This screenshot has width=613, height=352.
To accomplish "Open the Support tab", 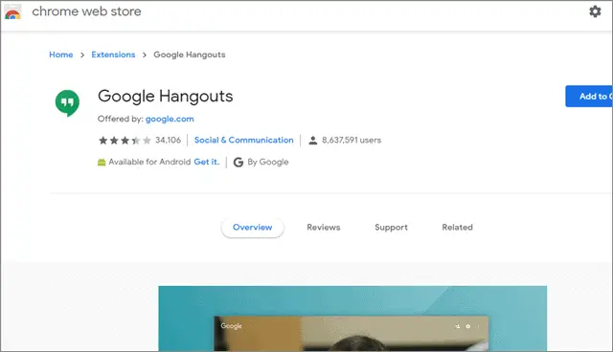I will pos(391,228).
